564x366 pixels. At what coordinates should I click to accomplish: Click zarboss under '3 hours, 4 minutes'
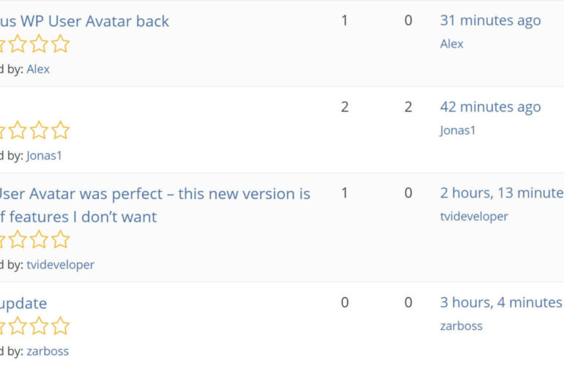461,326
